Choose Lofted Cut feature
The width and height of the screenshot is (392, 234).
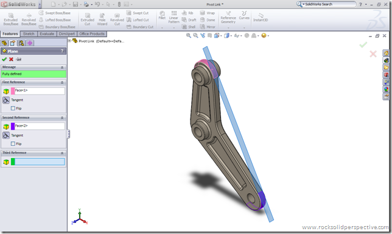coord(138,20)
